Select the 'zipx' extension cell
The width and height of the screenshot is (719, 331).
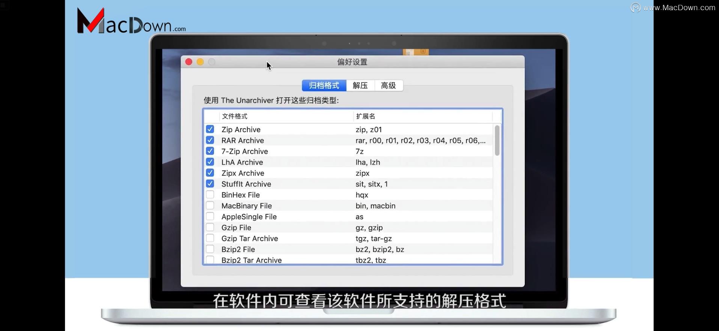[x=363, y=173]
